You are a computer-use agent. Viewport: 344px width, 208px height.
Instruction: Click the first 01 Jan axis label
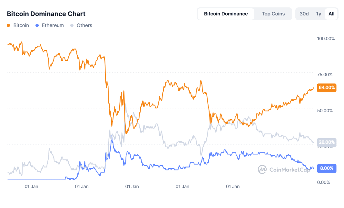tap(31, 186)
